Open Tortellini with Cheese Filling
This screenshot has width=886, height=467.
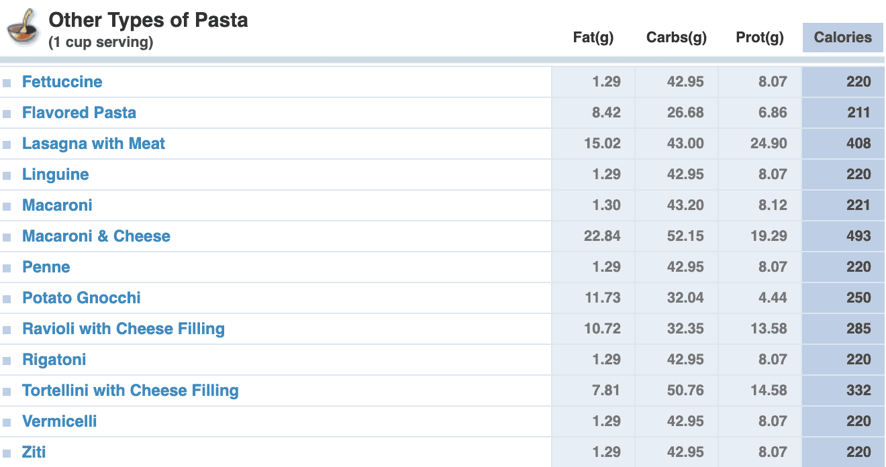pos(130,391)
